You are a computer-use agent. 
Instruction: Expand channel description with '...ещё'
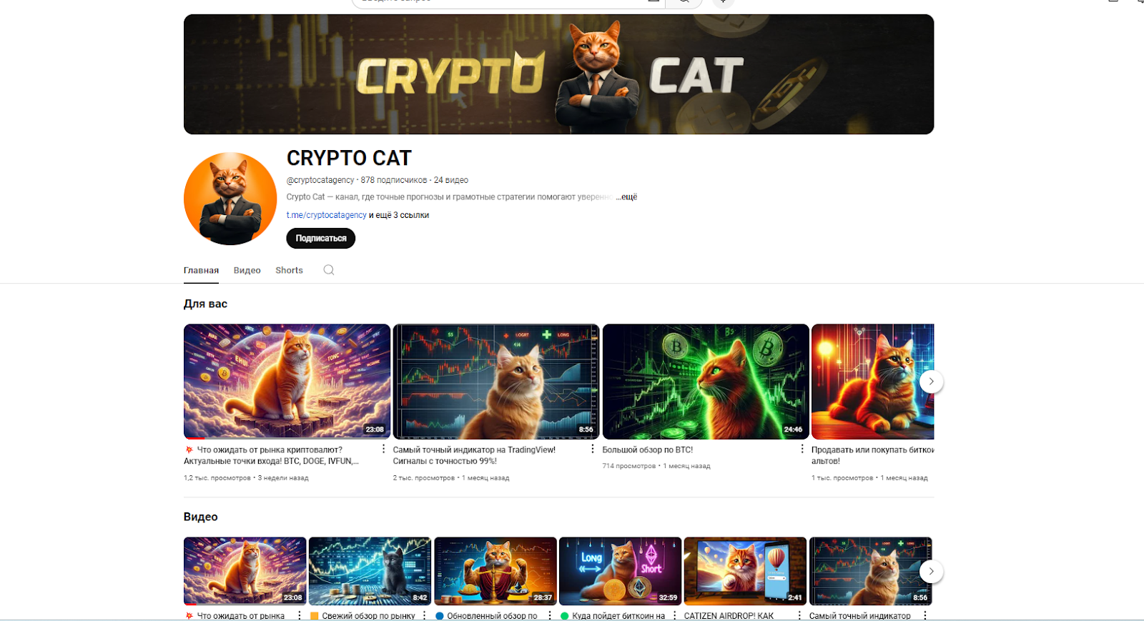[626, 197]
